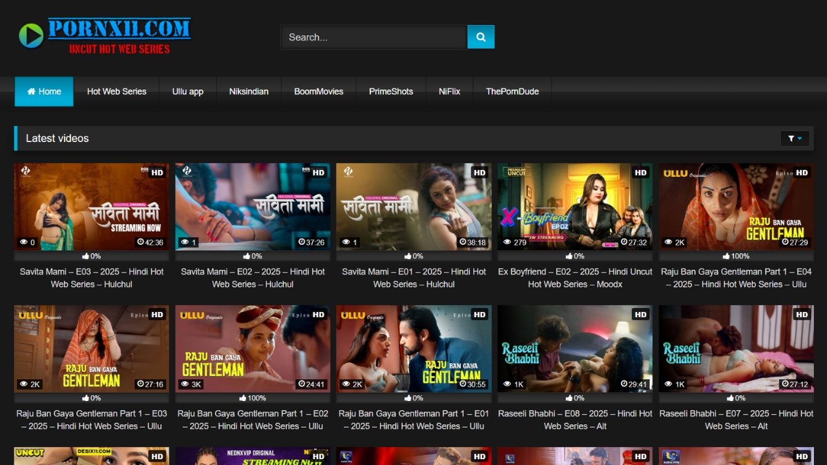
Task: Open the Home menu item
Action: [x=44, y=92]
